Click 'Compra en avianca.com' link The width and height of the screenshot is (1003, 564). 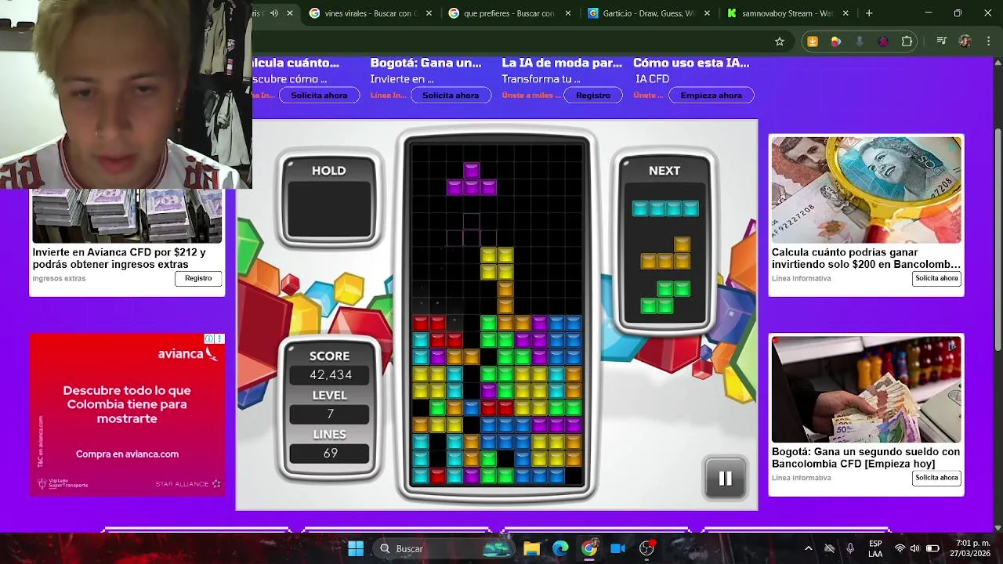[127, 454]
